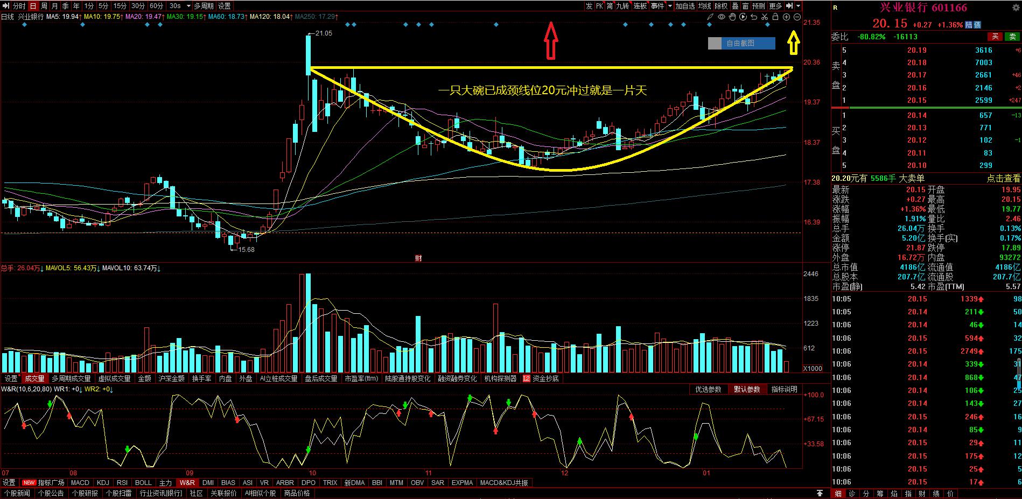This screenshot has height=499, width=1022.
Task: Open chart 设置 in the top toolbar
Action: [225, 6]
